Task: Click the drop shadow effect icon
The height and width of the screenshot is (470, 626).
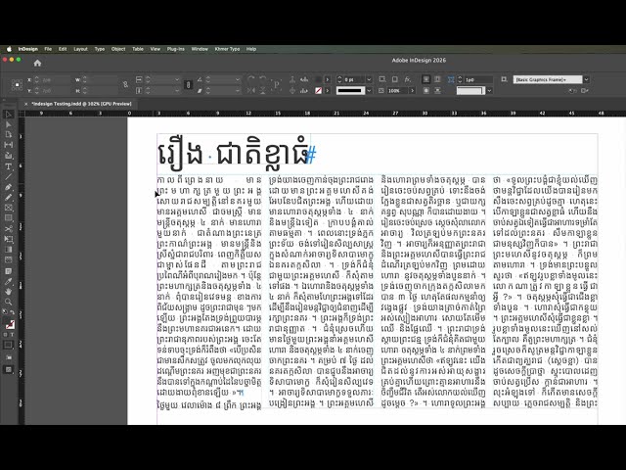Action: point(394,79)
